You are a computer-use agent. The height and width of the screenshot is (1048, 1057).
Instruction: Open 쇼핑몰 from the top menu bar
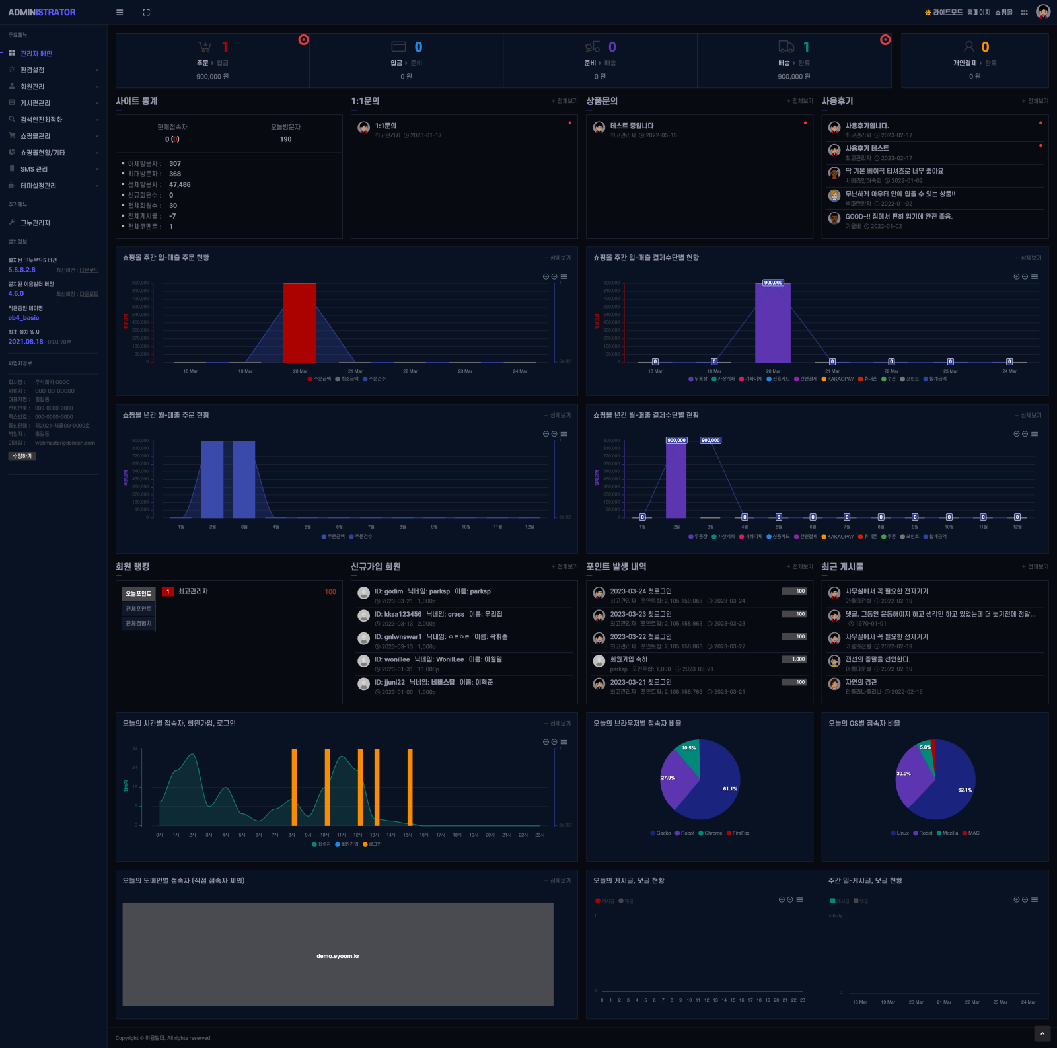(x=1003, y=12)
